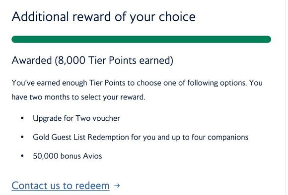Image resolution: width=288 pixels, height=195 pixels.
Task: Click the word Avios in the last option
Action: pyautogui.click(x=92, y=156)
